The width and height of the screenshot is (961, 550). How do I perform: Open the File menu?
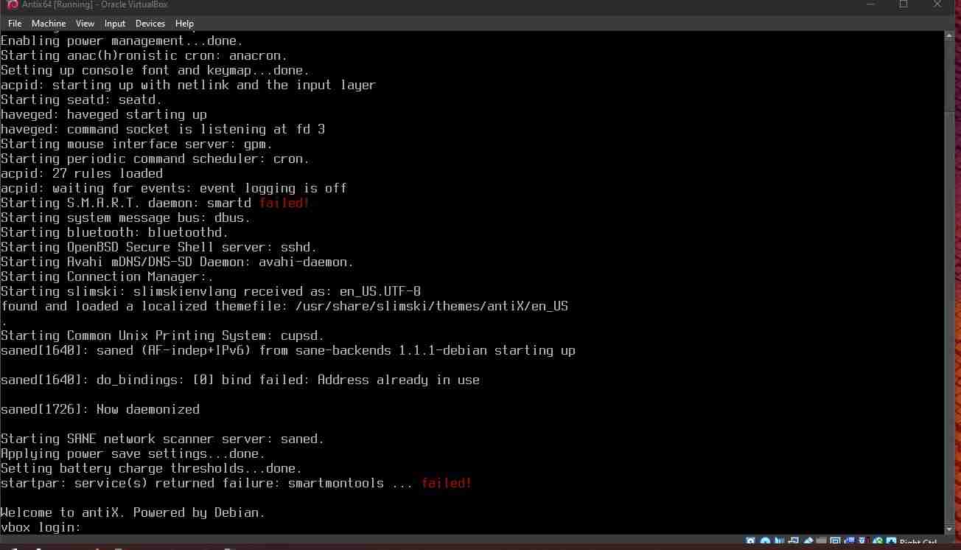click(15, 24)
